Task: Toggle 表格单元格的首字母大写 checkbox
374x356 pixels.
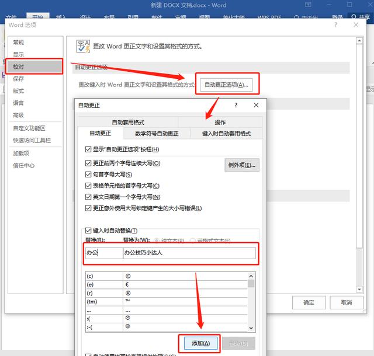Action: [x=88, y=186]
